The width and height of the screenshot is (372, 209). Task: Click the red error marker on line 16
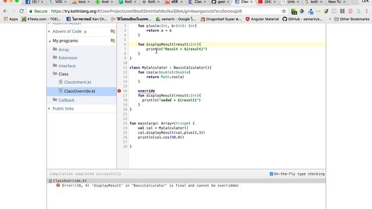119,91
